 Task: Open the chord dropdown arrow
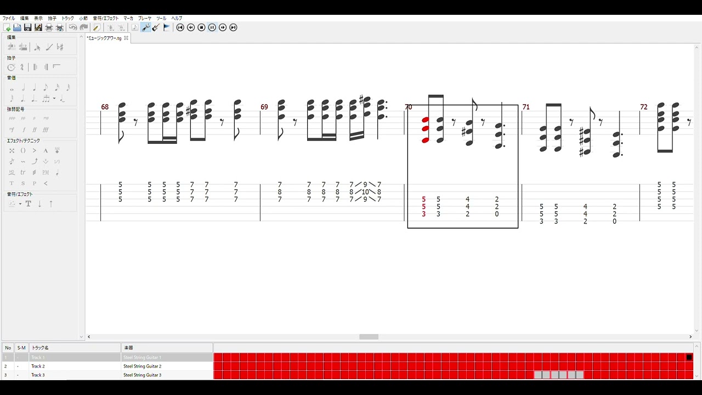[20, 204]
